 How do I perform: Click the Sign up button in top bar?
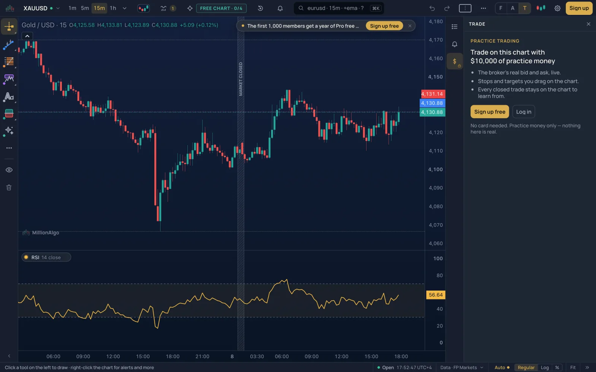[579, 8]
